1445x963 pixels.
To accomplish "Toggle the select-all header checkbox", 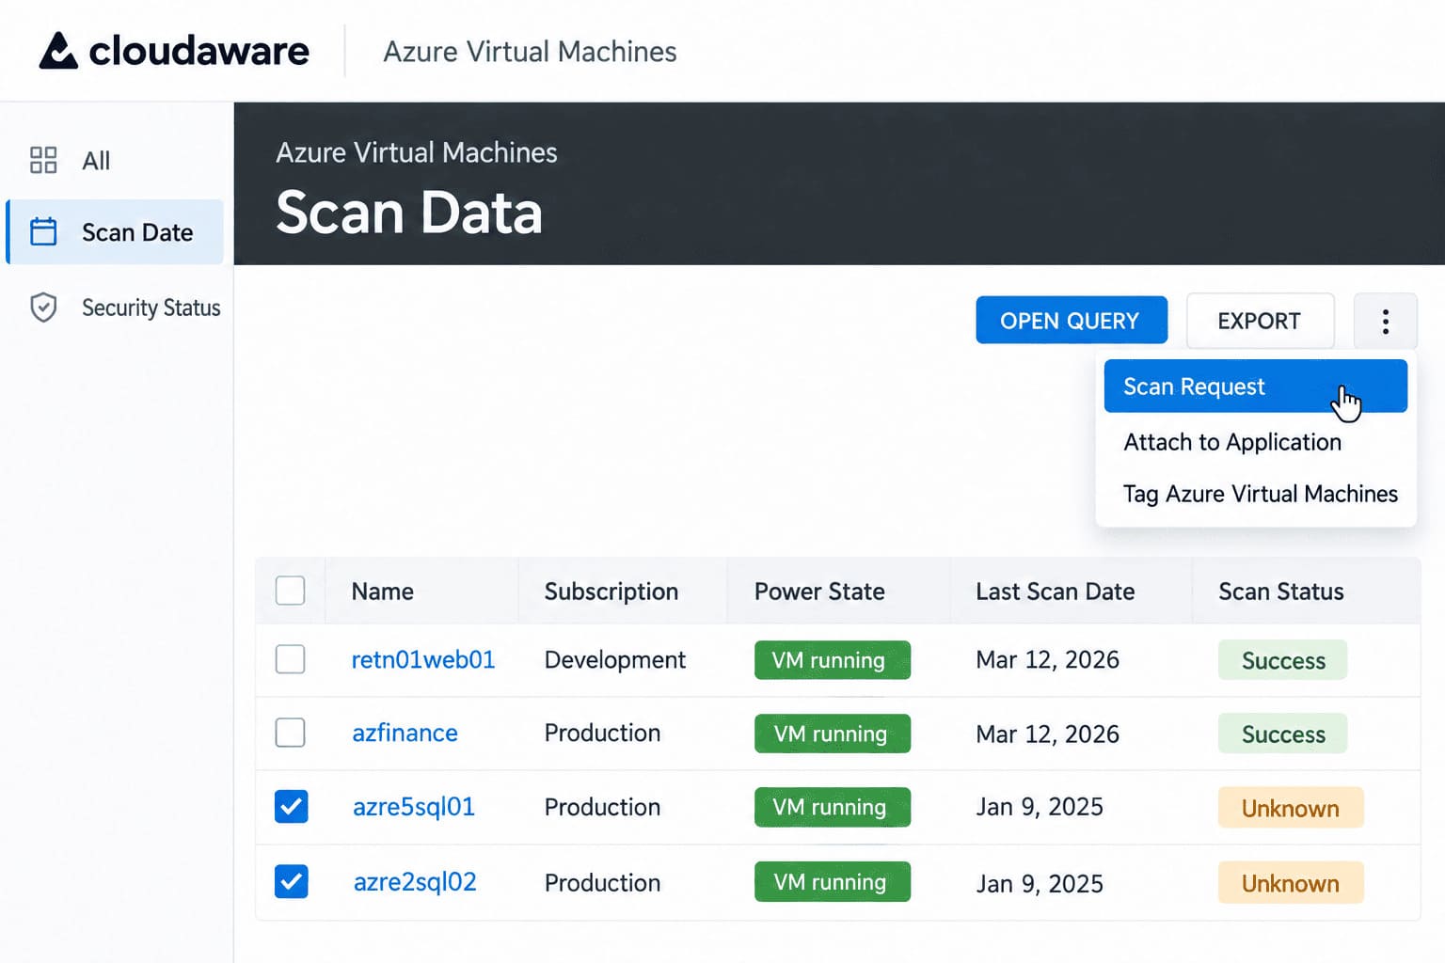I will [x=290, y=591].
